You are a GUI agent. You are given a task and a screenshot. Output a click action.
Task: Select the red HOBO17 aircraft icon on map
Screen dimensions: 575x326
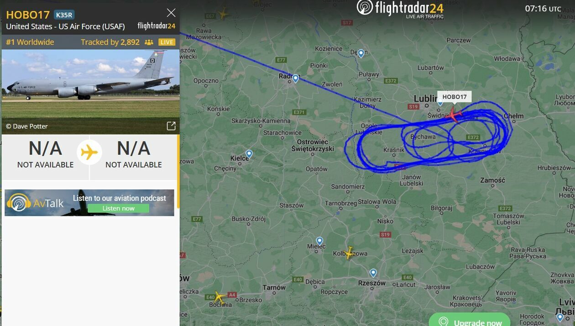pyautogui.click(x=453, y=115)
